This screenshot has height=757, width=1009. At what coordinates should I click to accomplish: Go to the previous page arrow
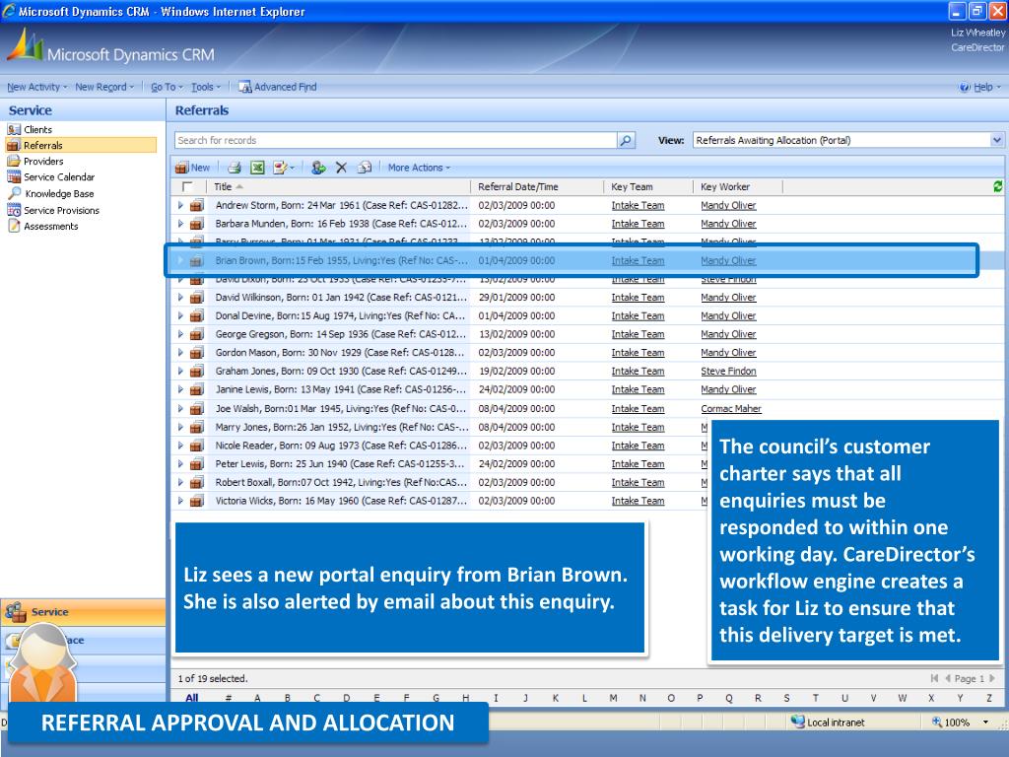pyautogui.click(x=947, y=678)
